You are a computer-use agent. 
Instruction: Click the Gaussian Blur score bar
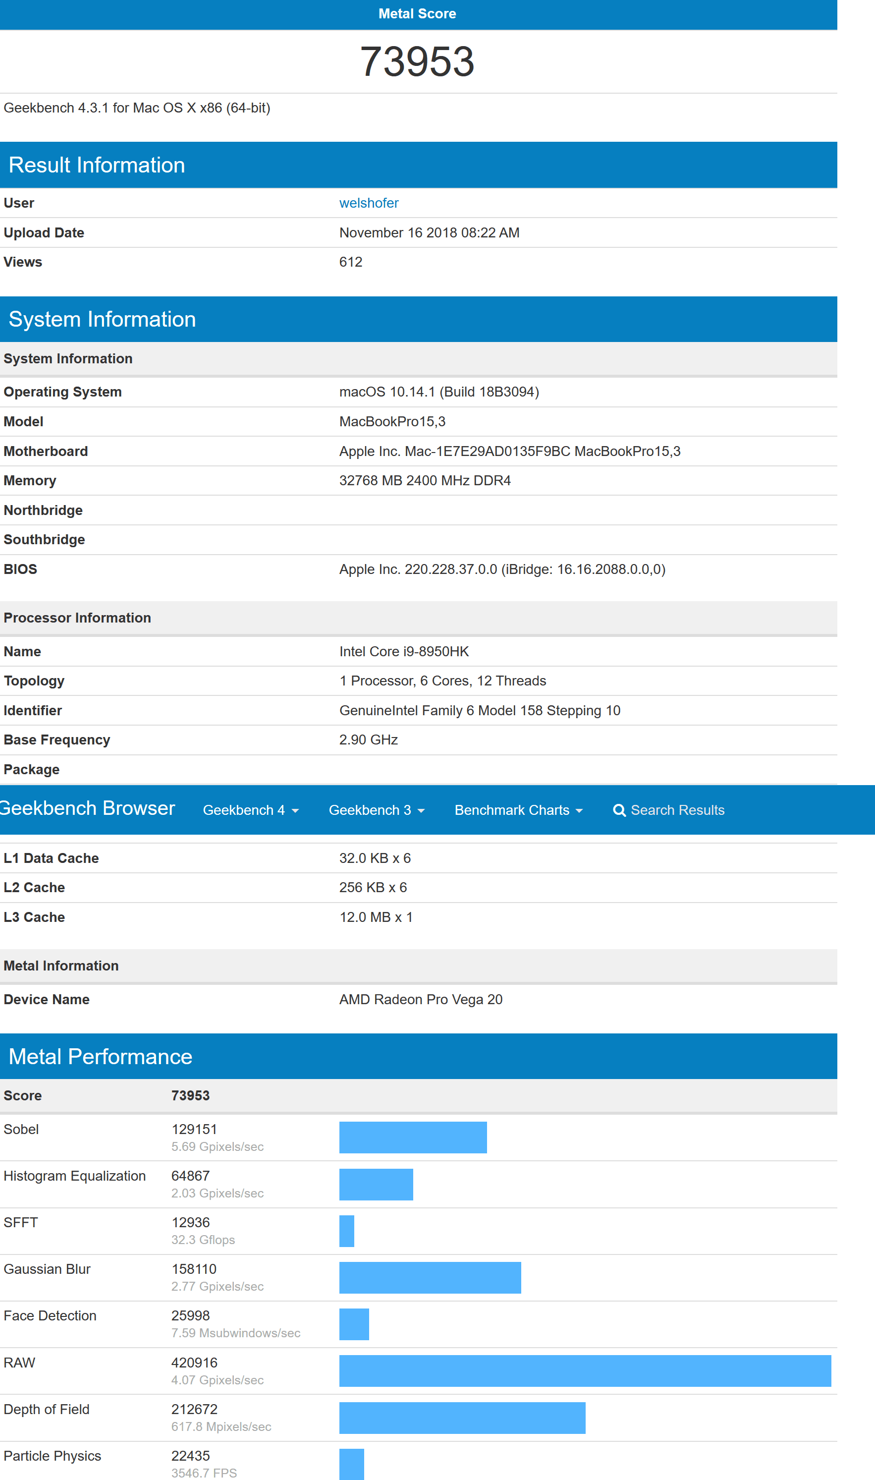point(430,1278)
